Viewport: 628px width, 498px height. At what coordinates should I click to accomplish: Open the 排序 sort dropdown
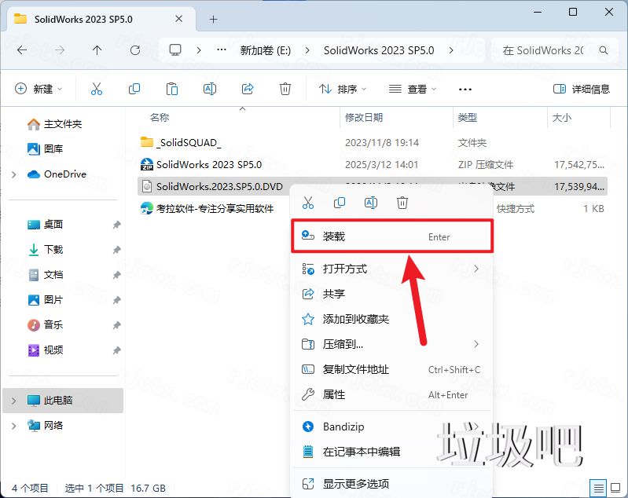tap(343, 89)
